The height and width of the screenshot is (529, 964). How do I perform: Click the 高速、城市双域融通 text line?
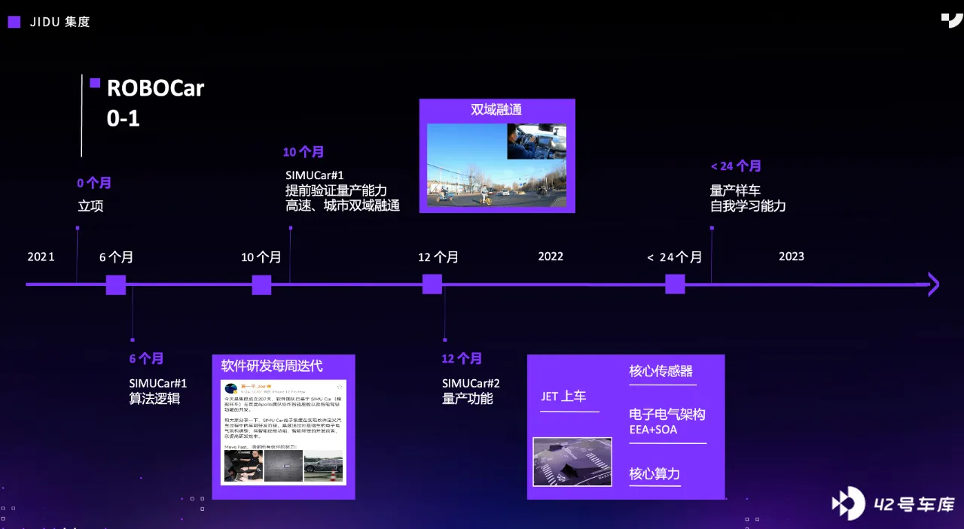click(343, 205)
